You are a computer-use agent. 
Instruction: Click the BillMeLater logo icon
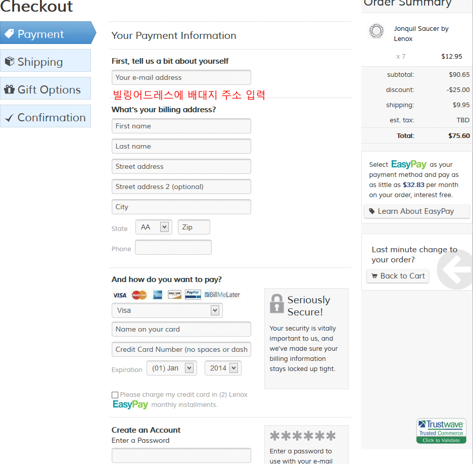[x=222, y=295]
